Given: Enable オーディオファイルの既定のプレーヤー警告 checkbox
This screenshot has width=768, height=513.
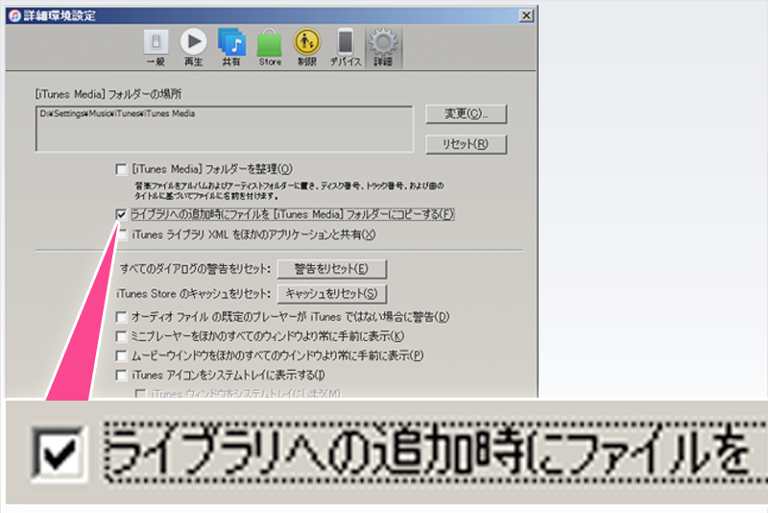Looking at the screenshot, I should pos(121,317).
